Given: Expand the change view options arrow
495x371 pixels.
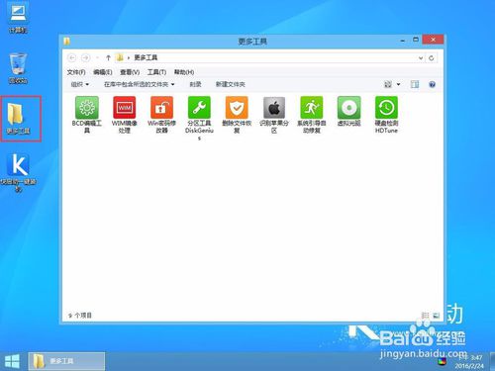Looking at the screenshot, I should (x=398, y=84).
